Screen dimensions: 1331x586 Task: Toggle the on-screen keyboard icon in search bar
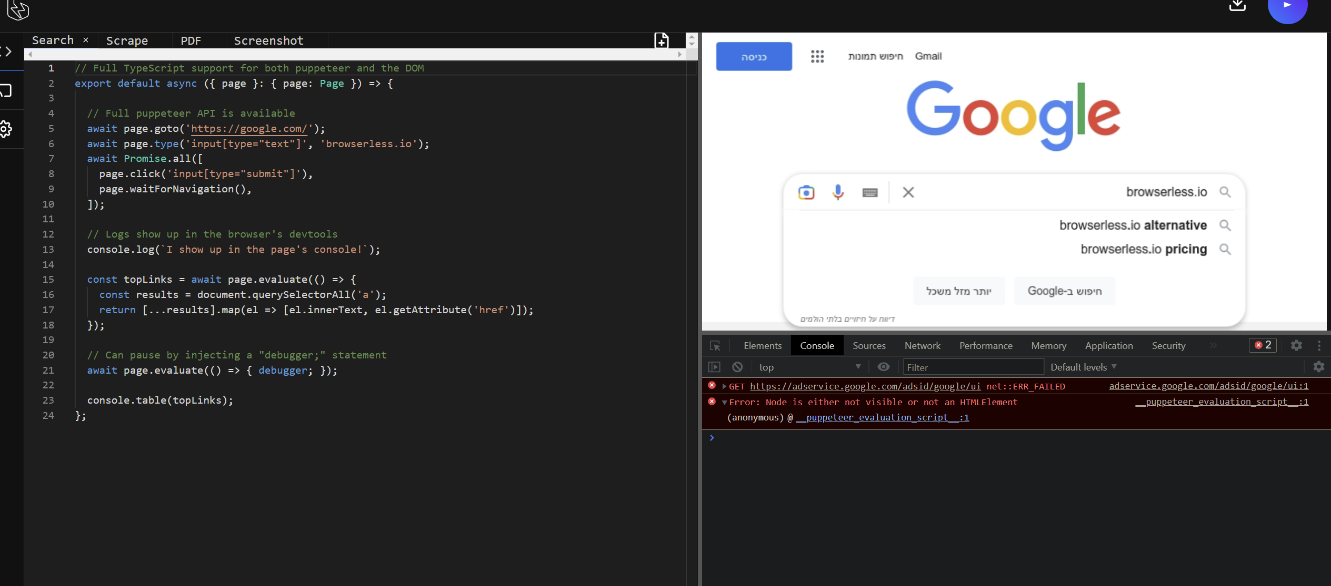(870, 192)
